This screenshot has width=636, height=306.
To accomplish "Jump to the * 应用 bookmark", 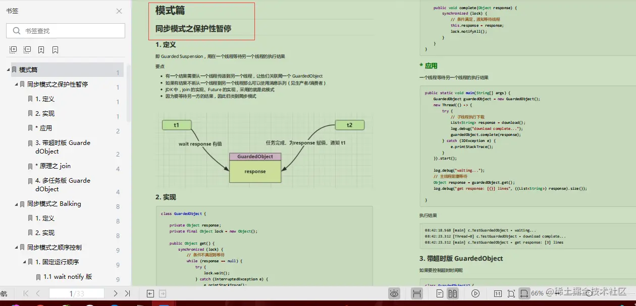I will point(43,128).
